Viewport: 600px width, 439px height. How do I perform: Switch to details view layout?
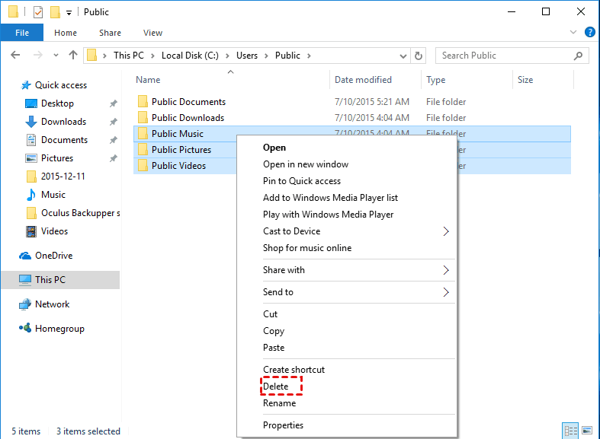pyautogui.click(x=569, y=431)
